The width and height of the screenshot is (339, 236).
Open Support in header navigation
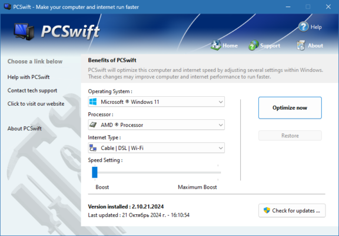coord(270,46)
